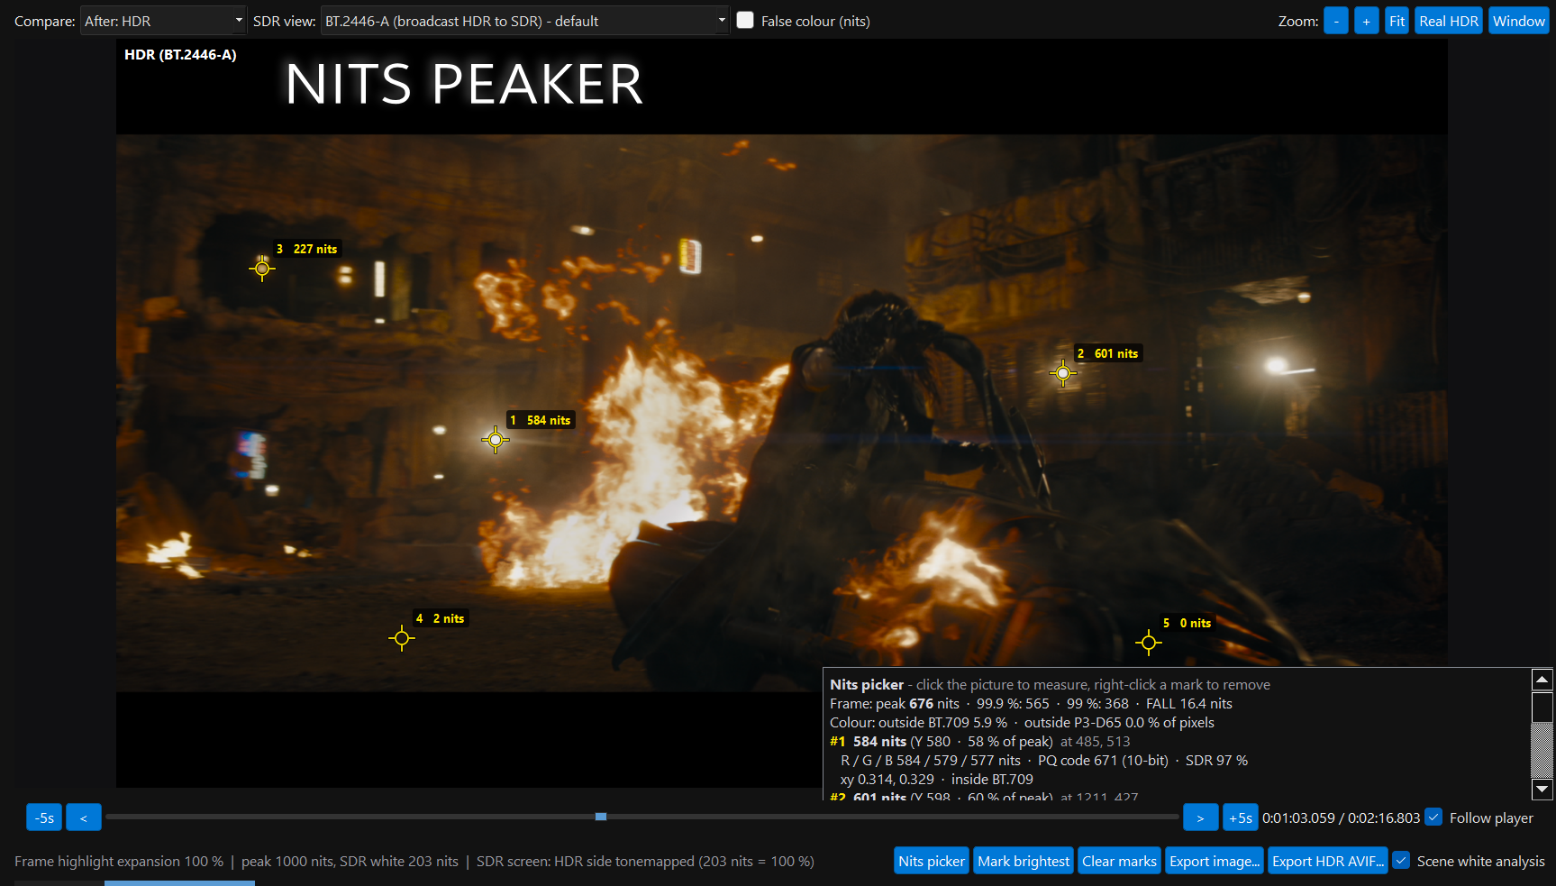Click crosshair mark 2 at 601 nits

pos(1063,373)
